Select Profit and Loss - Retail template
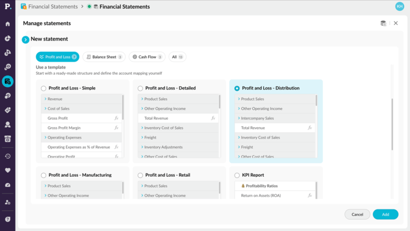This screenshot has height=231, width=410. point(140,175)
